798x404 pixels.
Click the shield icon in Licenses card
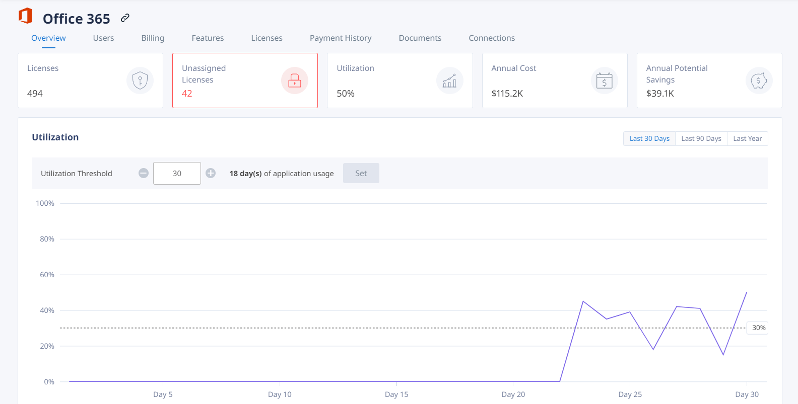coord(140,80)
